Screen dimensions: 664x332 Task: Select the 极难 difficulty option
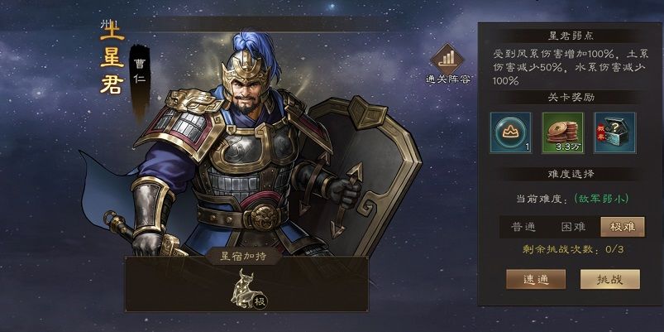tap(623, 227)
